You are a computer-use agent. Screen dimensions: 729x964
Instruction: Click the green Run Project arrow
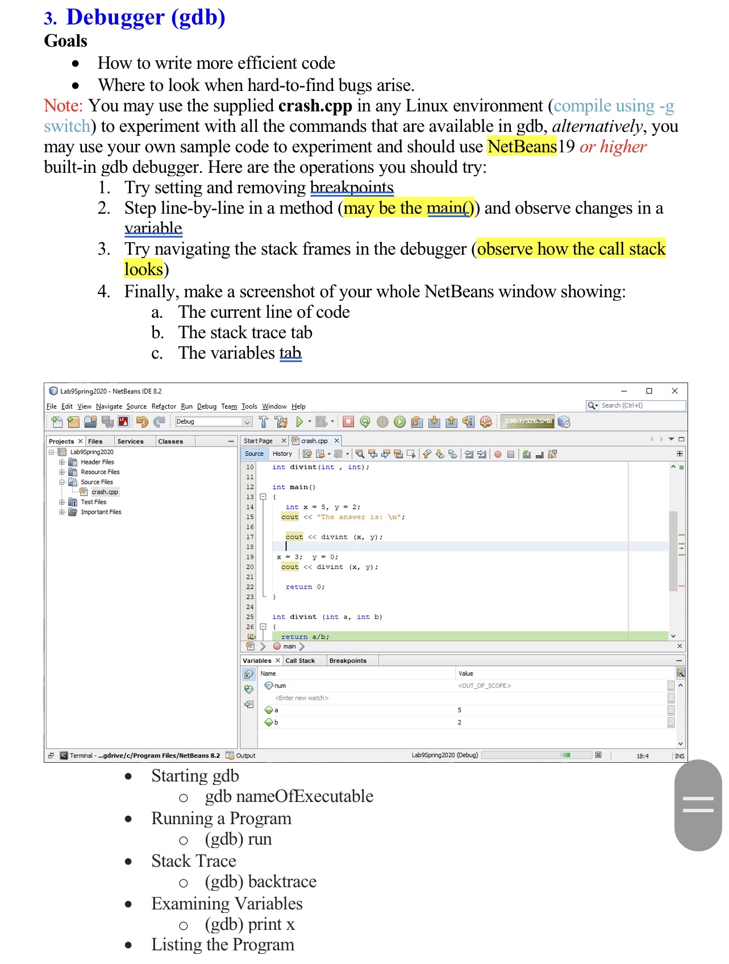299,422
